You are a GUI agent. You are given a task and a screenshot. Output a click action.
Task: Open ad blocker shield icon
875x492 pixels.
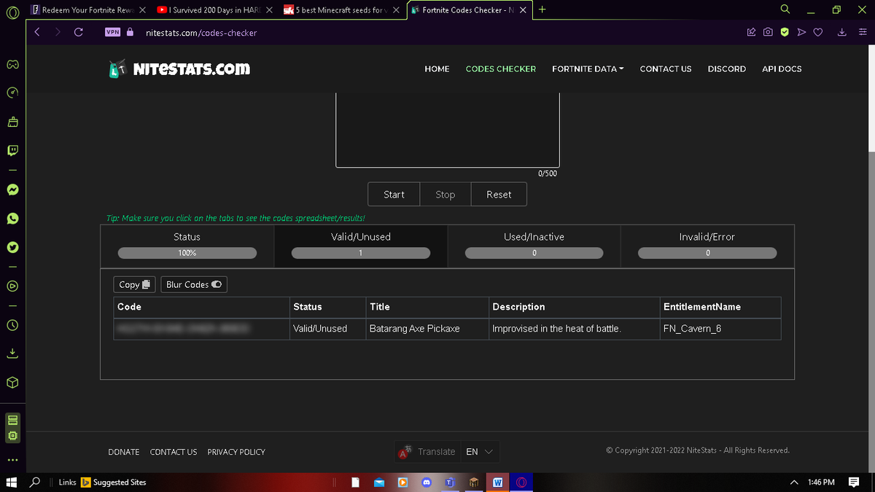[x=785, y=32]
